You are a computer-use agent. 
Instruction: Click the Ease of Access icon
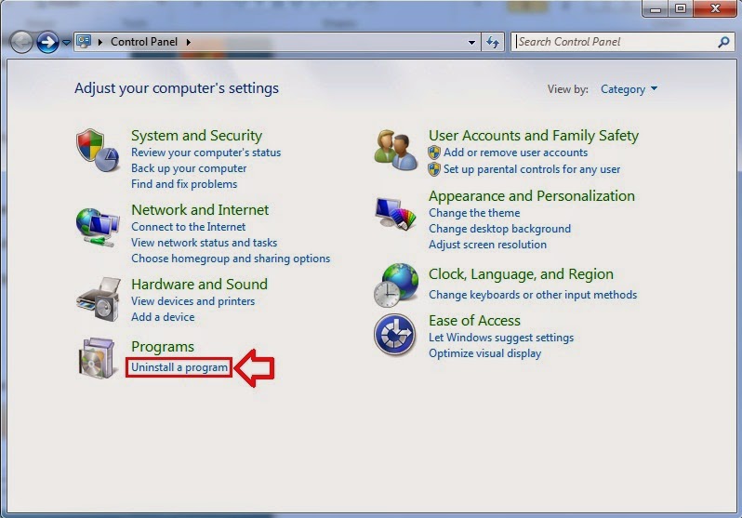tap(394, 335)
